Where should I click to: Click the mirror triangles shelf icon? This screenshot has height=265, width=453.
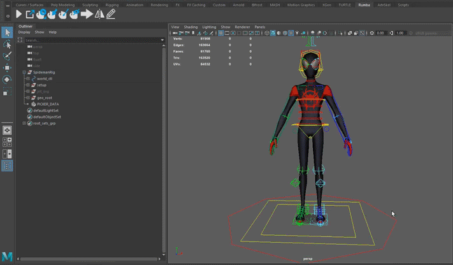[99, 14]
